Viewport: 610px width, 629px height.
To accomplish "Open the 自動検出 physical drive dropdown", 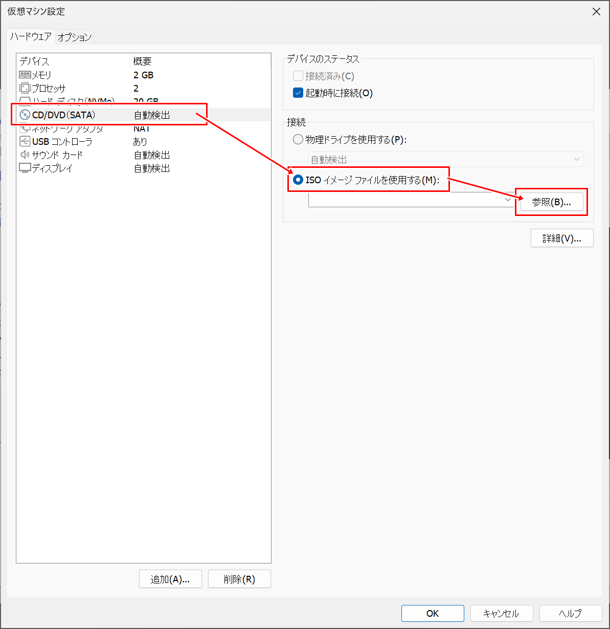I will (576, 160).
